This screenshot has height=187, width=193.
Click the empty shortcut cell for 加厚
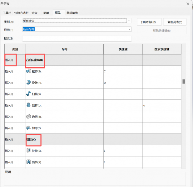point(123,128)
